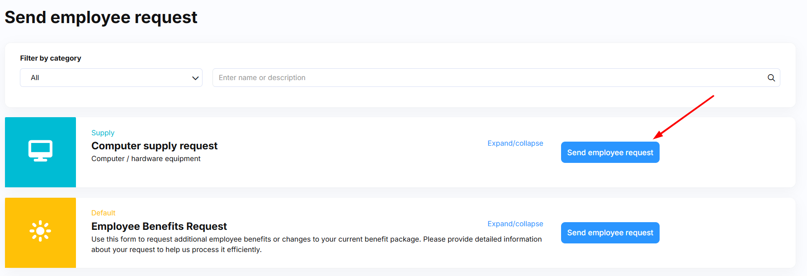Click the computer monitor icon tile

(x=40, y=152)
